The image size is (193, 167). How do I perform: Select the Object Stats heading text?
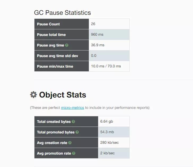coord(63,95)
